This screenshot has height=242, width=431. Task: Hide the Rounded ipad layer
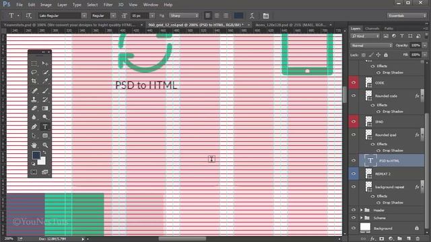coord(354,134)
